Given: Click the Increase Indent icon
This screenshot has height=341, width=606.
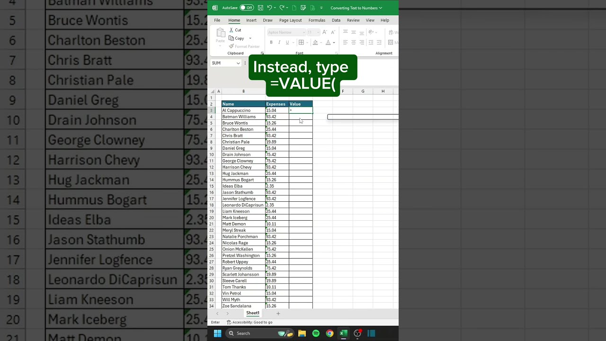Looking at the screenshot, I should [379, 42].
